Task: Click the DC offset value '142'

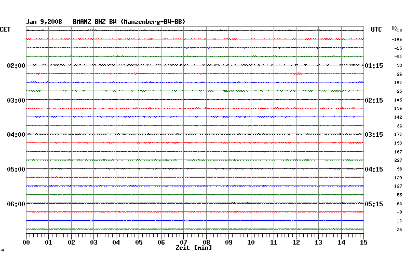Action: point(398,117)
